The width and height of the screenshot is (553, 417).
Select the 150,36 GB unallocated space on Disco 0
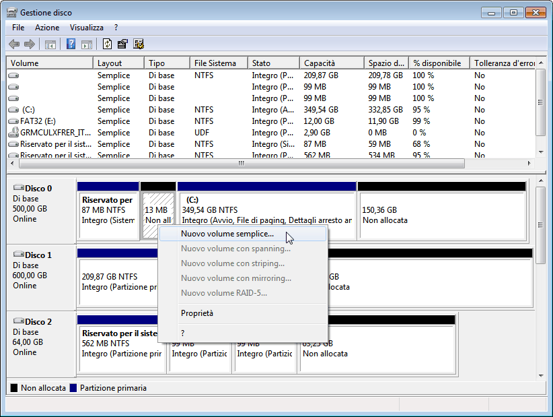(441, 215)
